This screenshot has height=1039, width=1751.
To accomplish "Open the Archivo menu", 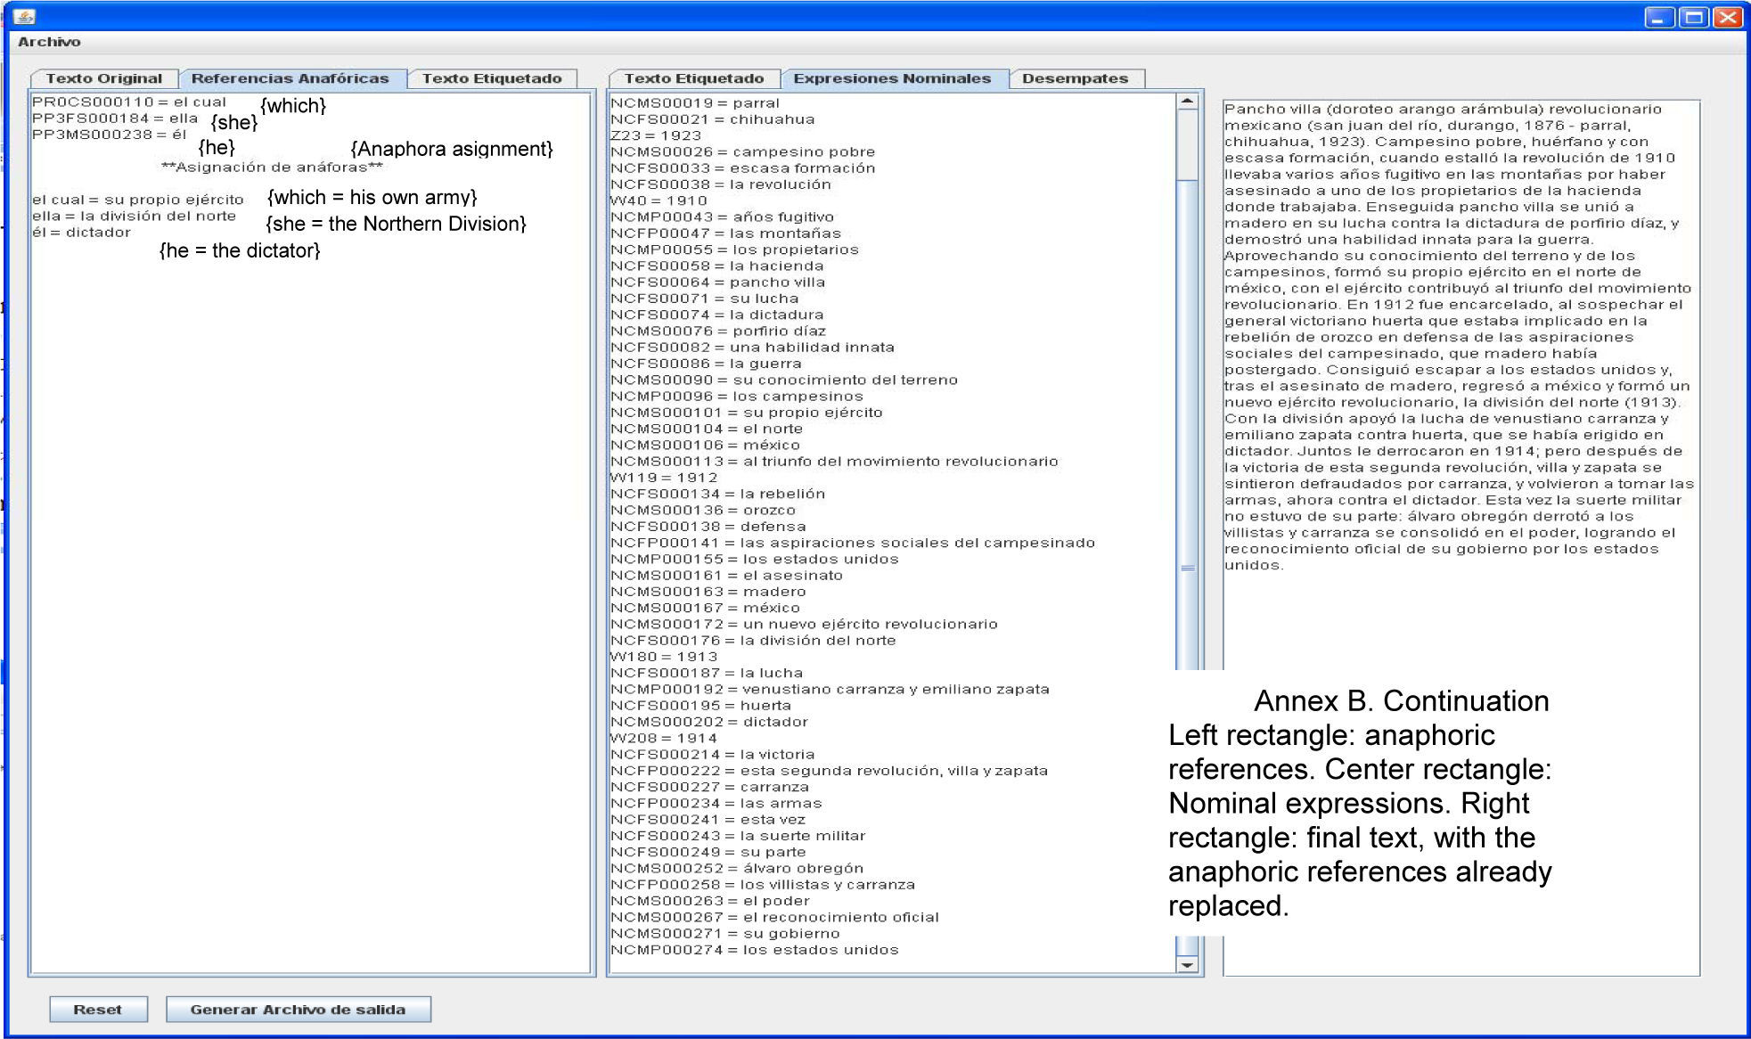I will tap(49, 42).
